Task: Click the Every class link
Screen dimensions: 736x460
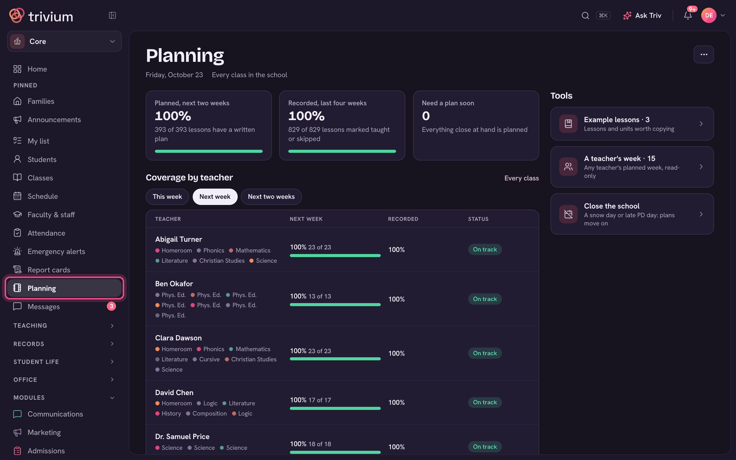Action: point(521,178)
